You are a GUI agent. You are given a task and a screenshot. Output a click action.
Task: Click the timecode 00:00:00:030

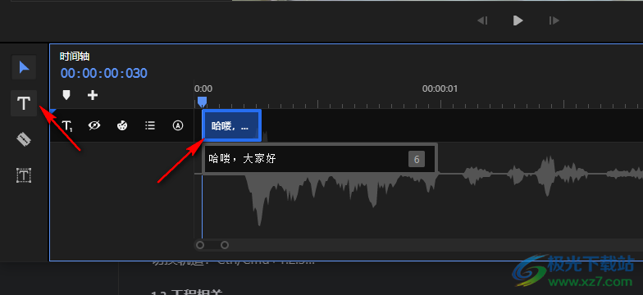pyautogui.click(x=103, y=74)
